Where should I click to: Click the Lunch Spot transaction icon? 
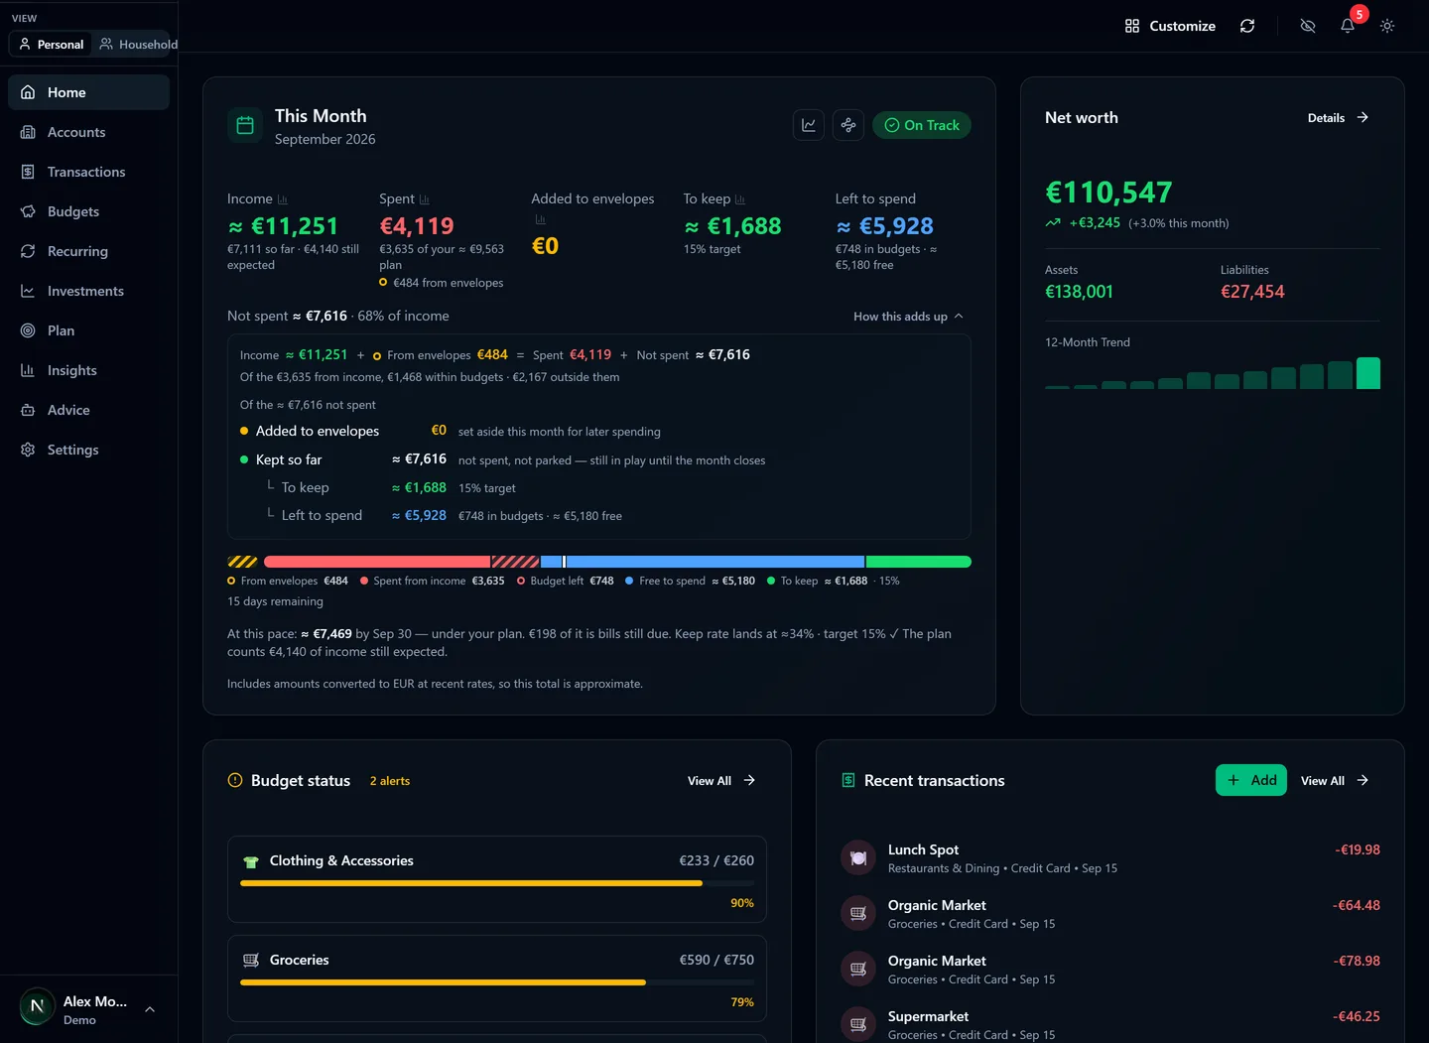858,858
